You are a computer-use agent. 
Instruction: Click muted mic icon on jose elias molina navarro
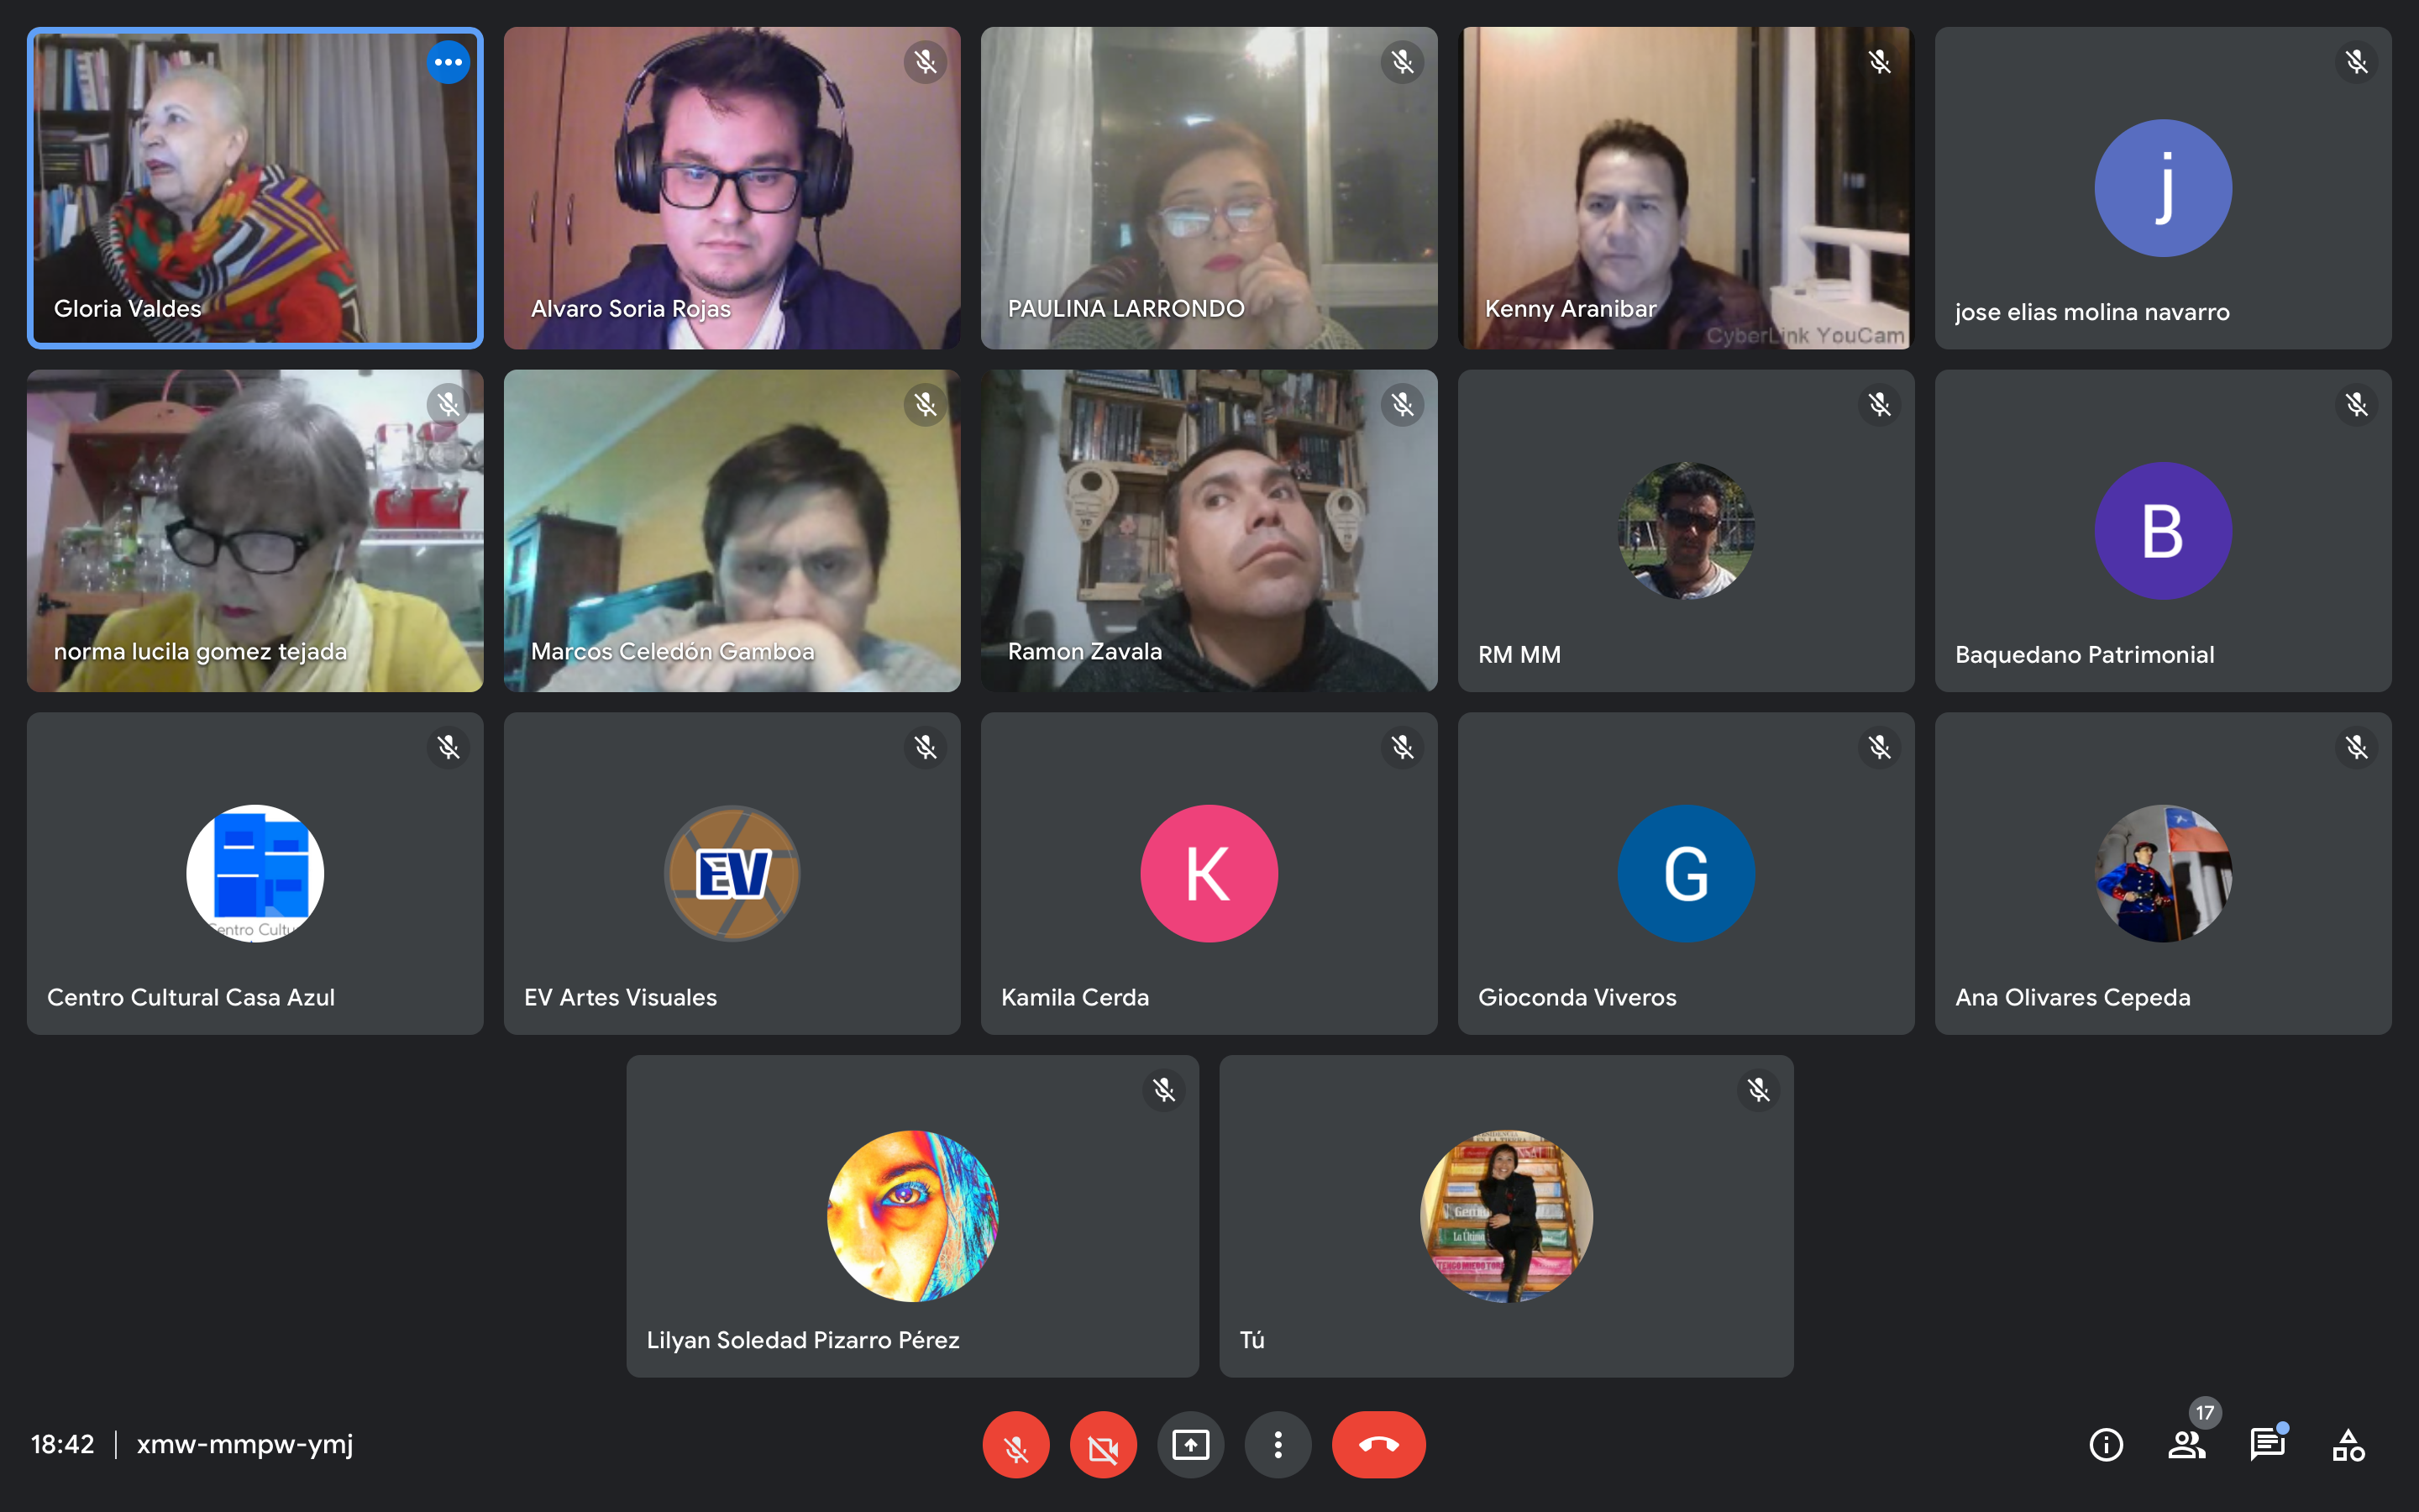(x=2357, y=62)
